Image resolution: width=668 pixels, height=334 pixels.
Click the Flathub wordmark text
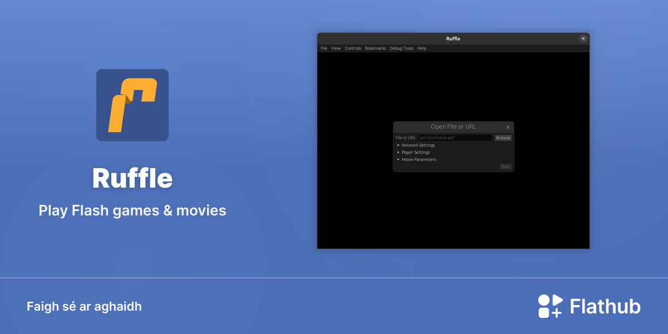tap(605, 306)
